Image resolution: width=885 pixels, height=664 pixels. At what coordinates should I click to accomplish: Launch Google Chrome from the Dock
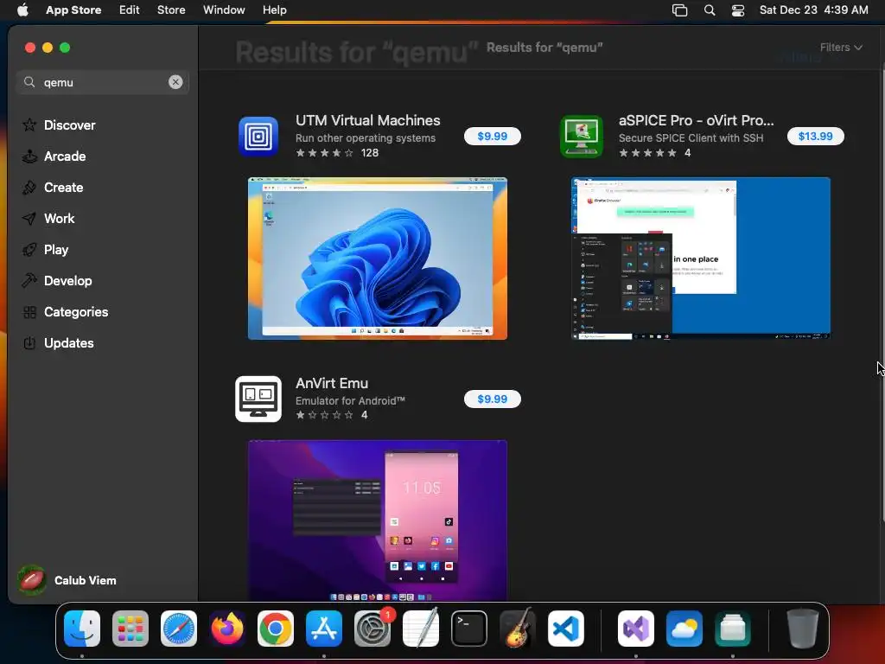pos(276,629)
